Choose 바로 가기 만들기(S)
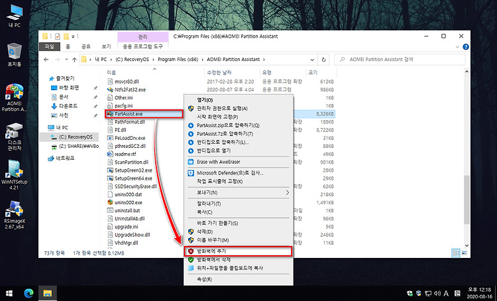Viewport: 497px width, 301px height. tap(239, 223)
